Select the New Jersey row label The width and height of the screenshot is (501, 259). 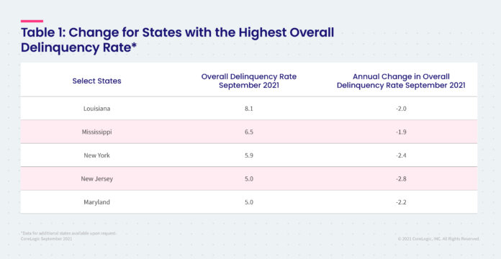pyautogui.click(x=96, y=179)
